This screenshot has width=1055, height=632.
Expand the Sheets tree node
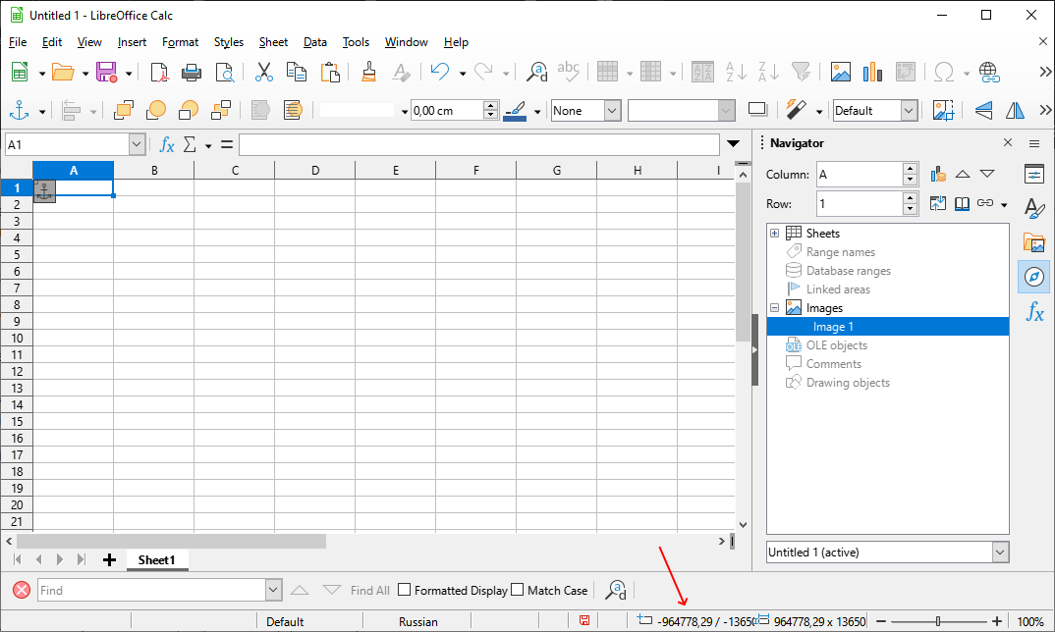774,234
